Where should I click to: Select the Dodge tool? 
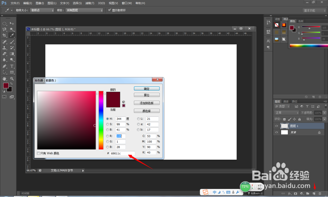pyautogui.click(x=12, y=60)
